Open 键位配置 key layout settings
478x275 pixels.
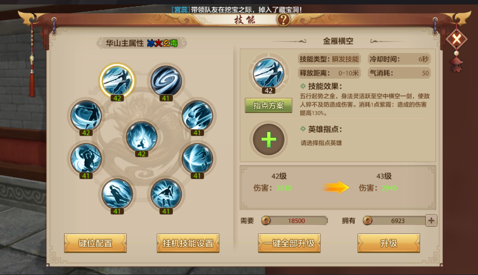pyautogui.click(x=95, y=243)
